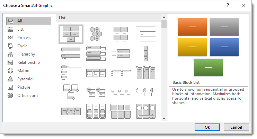Click the scroll up arrow in gallery

coord(164,17)
